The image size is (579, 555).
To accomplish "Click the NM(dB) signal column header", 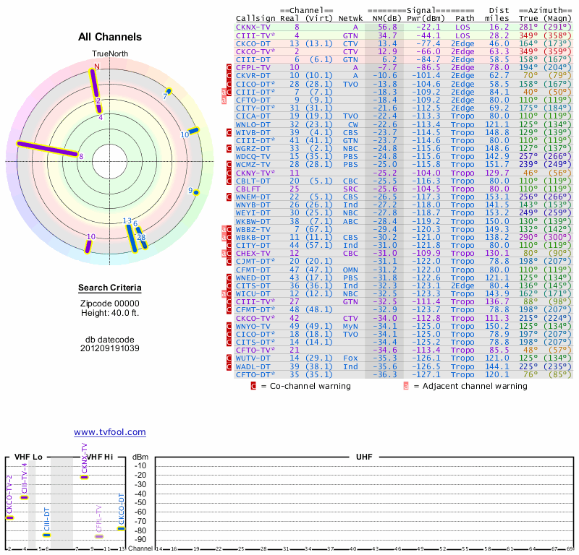I will pyautogui.click(x=383, y=18).
